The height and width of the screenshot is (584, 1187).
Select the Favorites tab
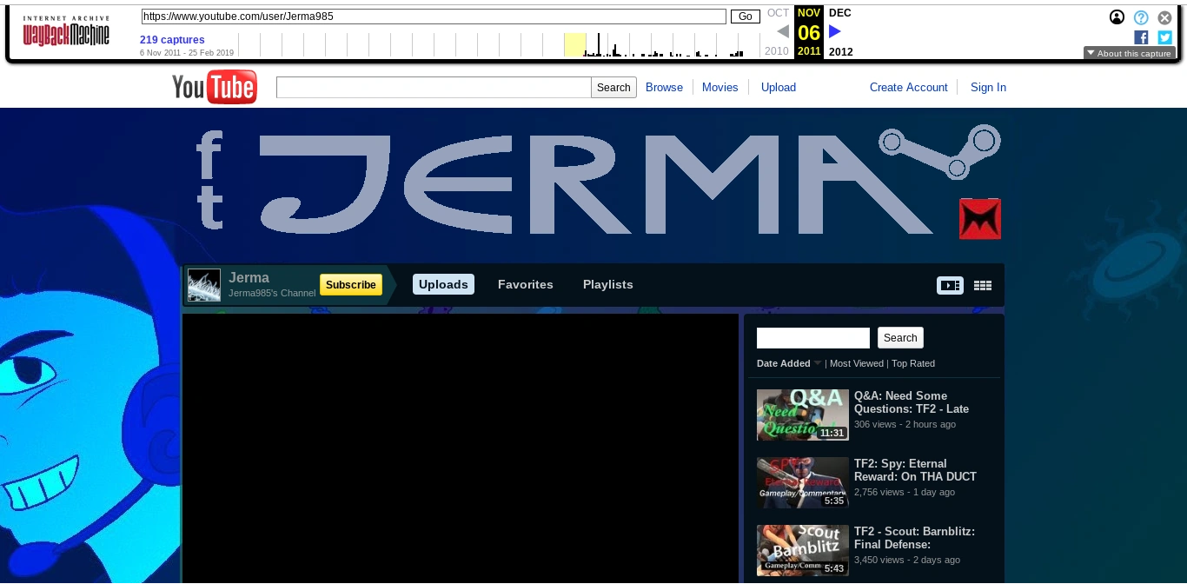[526, 284]
